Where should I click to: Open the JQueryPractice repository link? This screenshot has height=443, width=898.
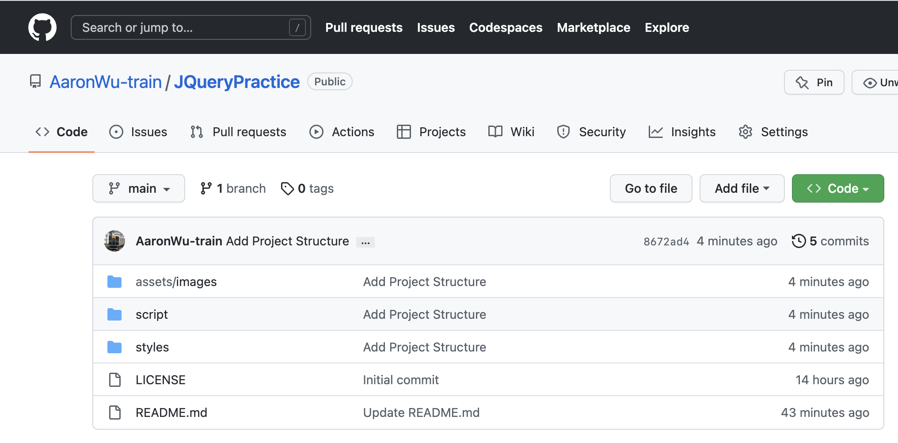237,82
